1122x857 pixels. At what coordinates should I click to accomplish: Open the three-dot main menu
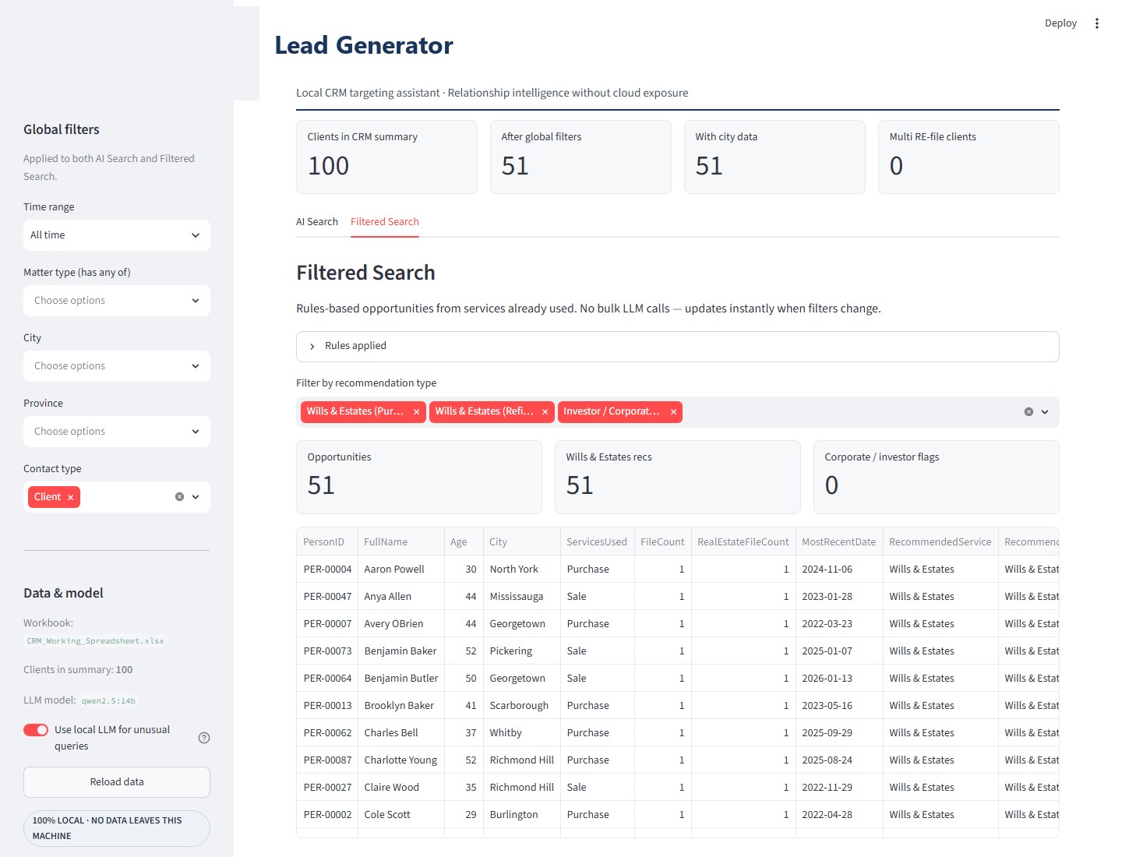pyautogui.click(x=1097, y=23)
